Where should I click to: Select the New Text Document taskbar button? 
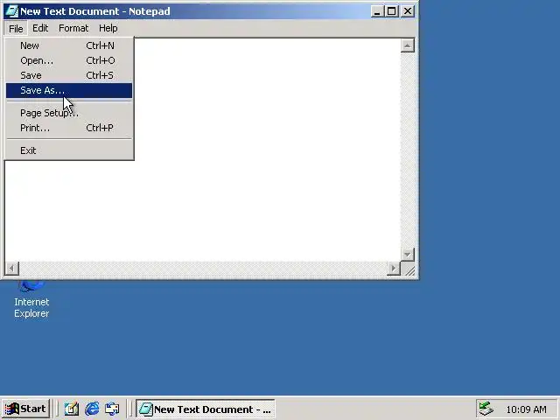[x=206, y=409]
